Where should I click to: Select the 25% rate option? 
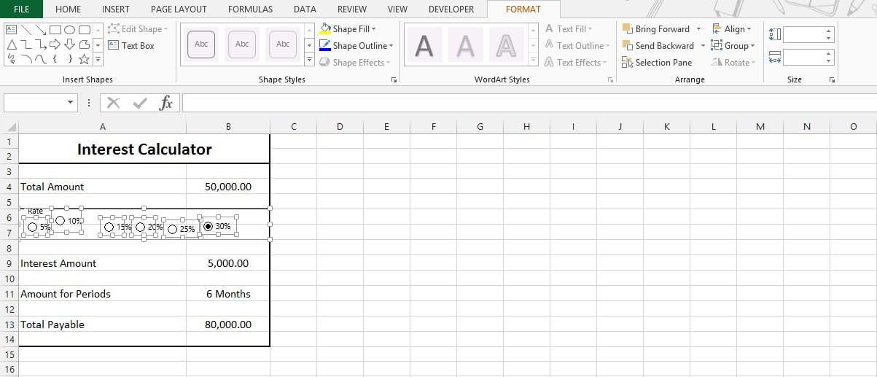pyautogui.click(x=173, y=229)
